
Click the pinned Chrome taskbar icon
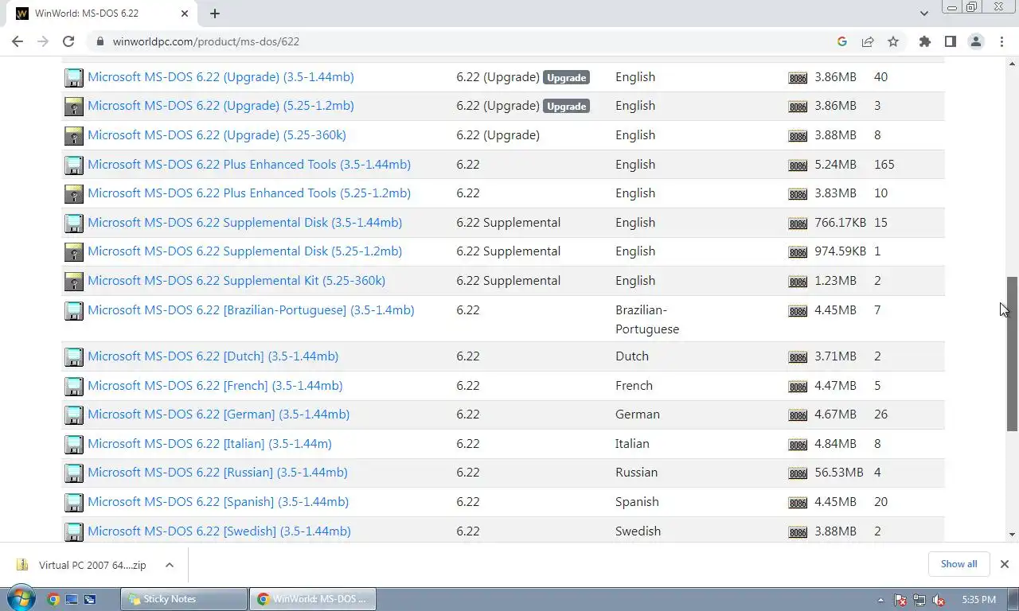pos(53,599)
